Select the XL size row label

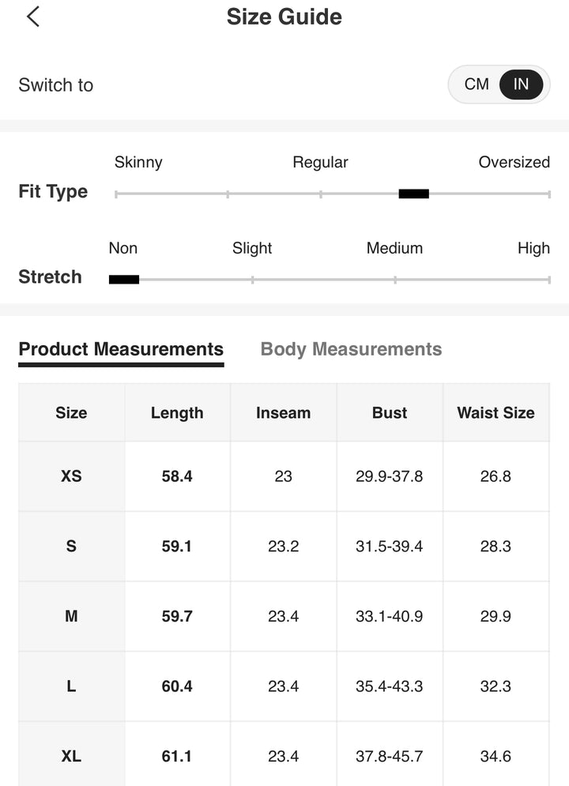71,756
